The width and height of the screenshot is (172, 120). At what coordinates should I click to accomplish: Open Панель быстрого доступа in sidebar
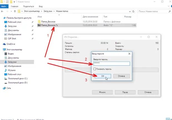tap(19, 18)
